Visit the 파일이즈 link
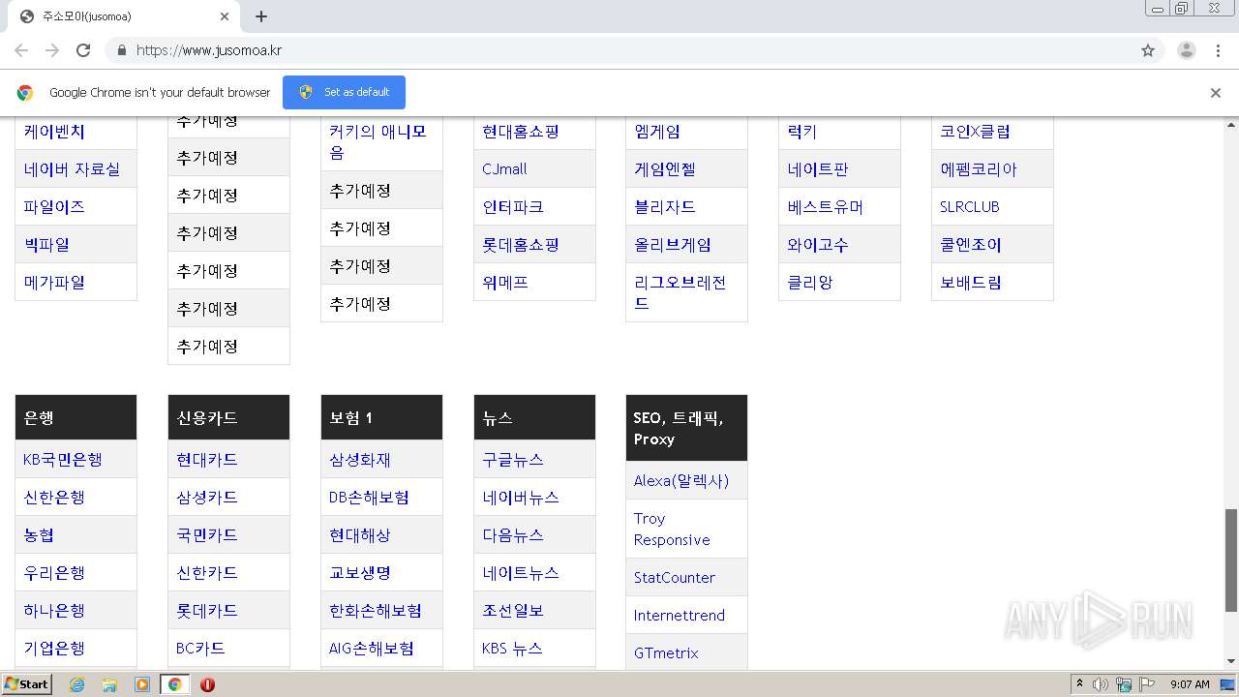 [54, 207]
